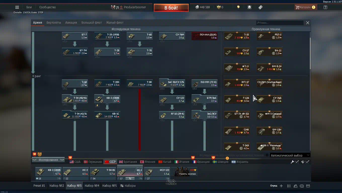
Task: Select the Т-34-85 crew slot
Action: click(103, 174)
